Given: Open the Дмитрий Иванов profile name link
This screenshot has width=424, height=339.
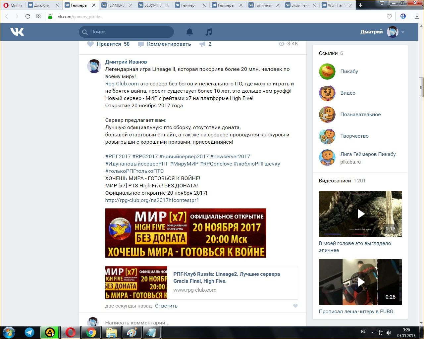Looking at the screenshot, I should [x=126, y=62].
